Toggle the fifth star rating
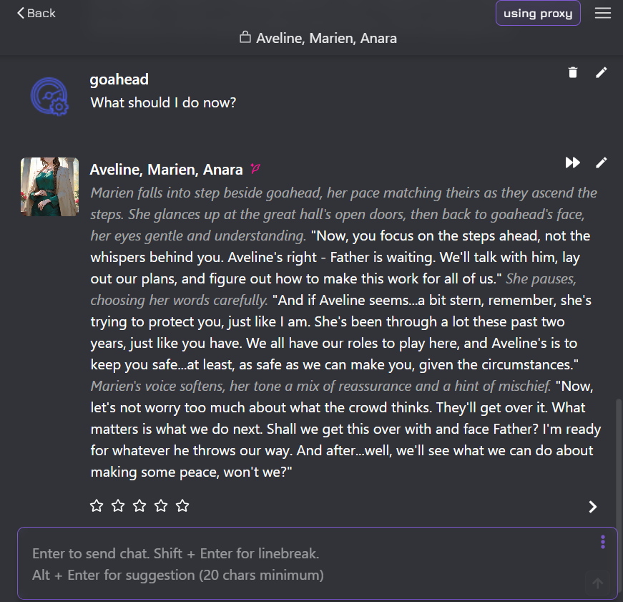The width and height of the screenshot is (623, 602). (182, 505)
